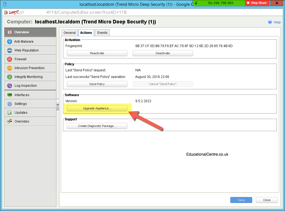Click the Overrides arrows icon

point(10,121)
